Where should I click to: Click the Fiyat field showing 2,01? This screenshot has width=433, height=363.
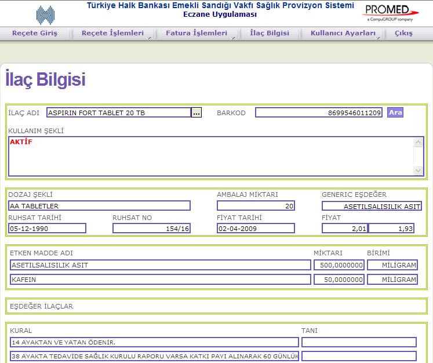(x=345, y=228)
